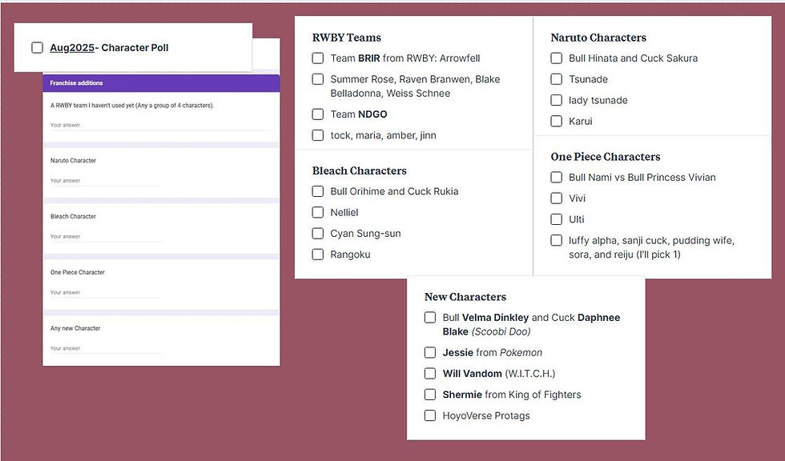
Task: Select the Karui checkbox
Action: [x=557, y=121]
